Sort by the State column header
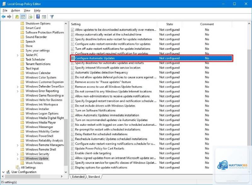This screenshot has height=185, width=252. point(169,24)
